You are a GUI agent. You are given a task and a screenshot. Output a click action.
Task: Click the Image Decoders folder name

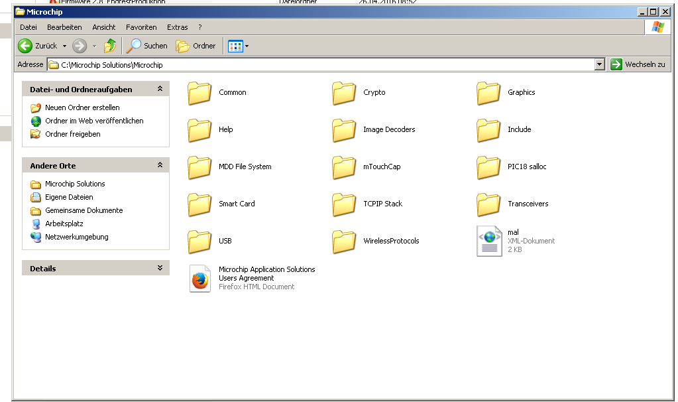(389, 129)
